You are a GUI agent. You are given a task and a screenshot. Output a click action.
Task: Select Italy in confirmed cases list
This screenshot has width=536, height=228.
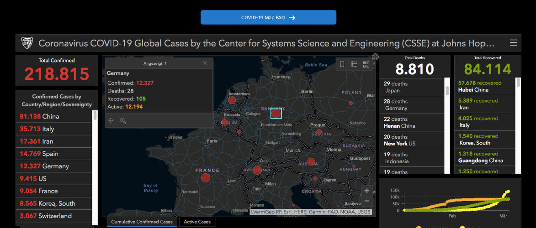click(x=53, y=129)
